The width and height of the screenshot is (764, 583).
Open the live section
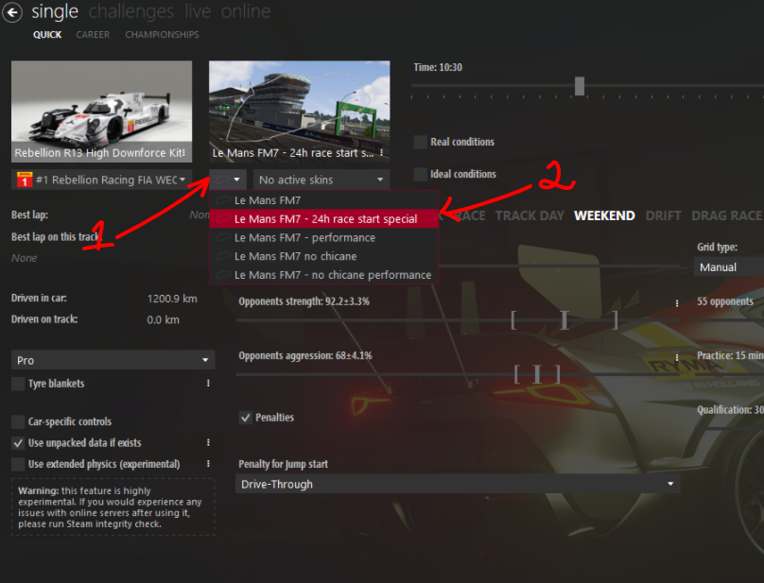point(198,11)
